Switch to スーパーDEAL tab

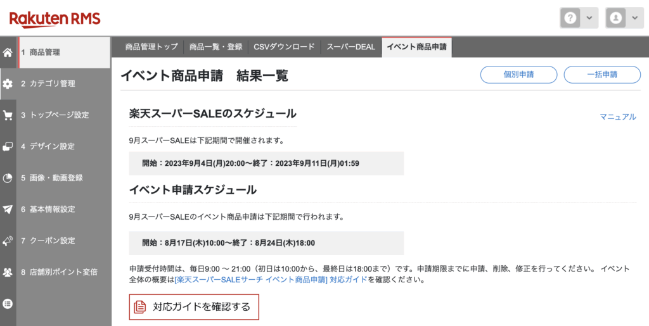(x=350, y=47)
